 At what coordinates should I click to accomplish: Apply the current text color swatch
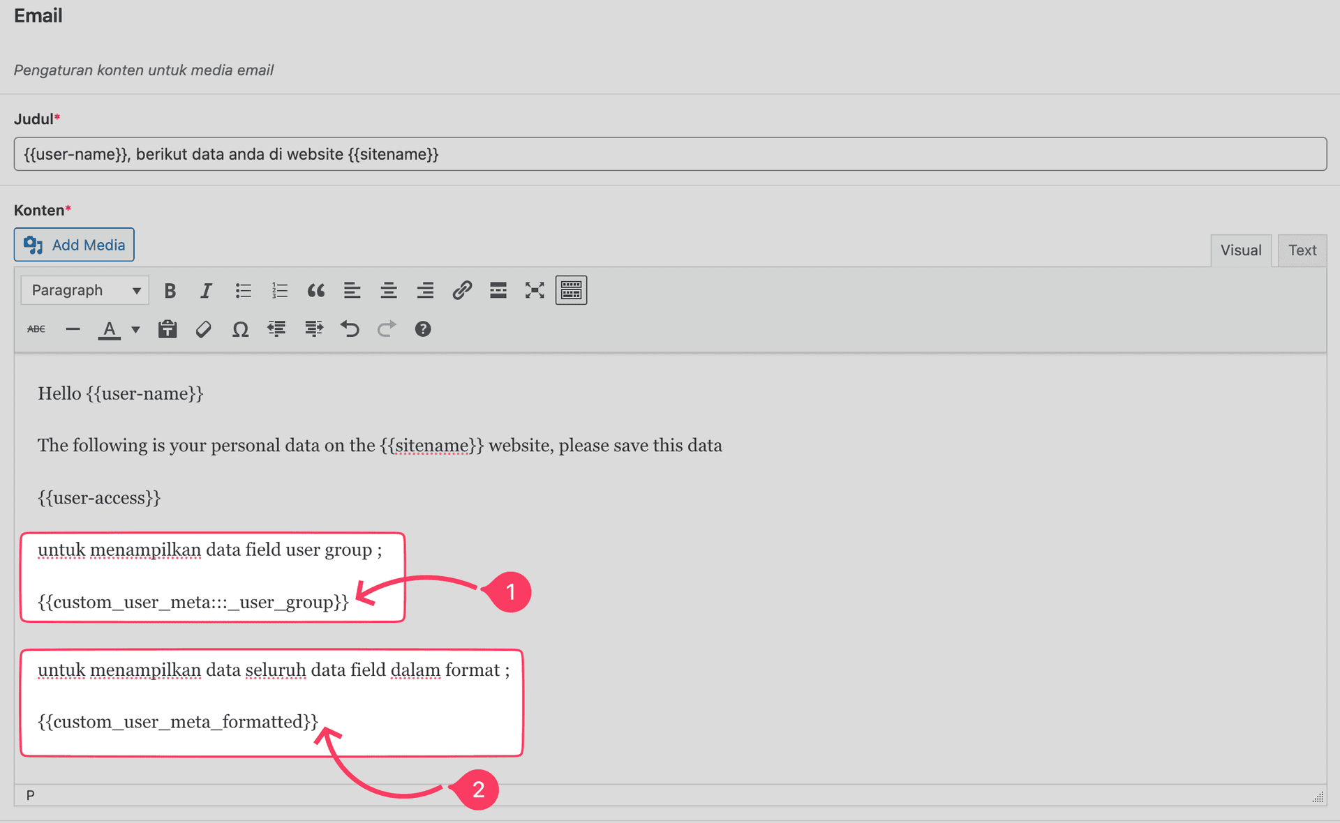[x=109, y=329]
